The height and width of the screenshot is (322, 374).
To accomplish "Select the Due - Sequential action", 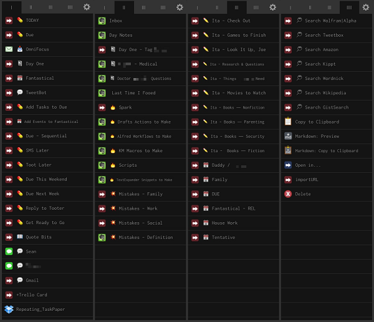I will [x=47, y=136].
